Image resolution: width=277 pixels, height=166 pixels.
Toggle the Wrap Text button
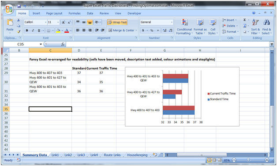tap(117, 22)
